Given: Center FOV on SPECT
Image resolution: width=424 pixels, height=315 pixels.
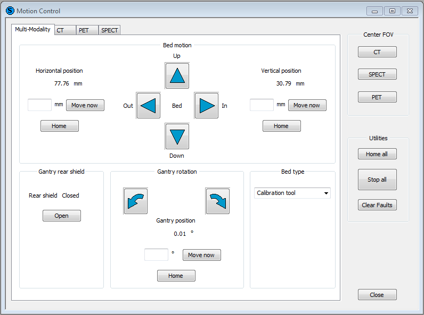Looking at the screenshot, I should pos(377,74).
